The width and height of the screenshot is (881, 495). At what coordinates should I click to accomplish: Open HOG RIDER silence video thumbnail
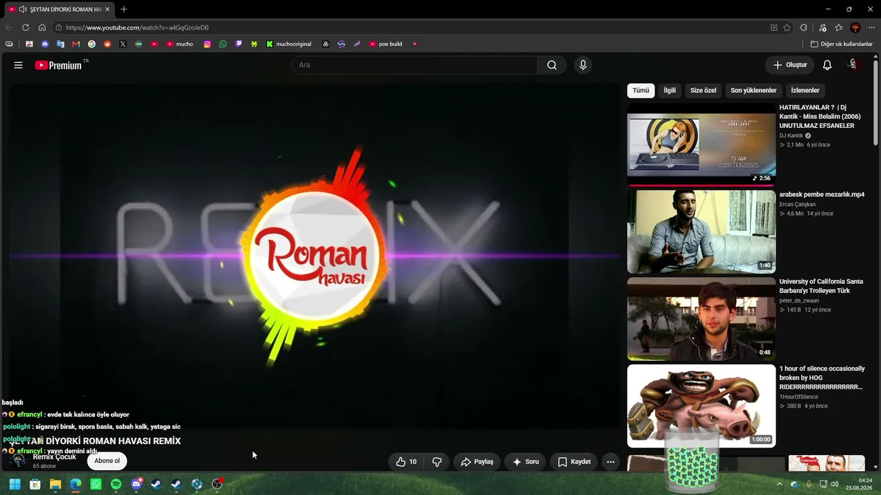[701, 406]
